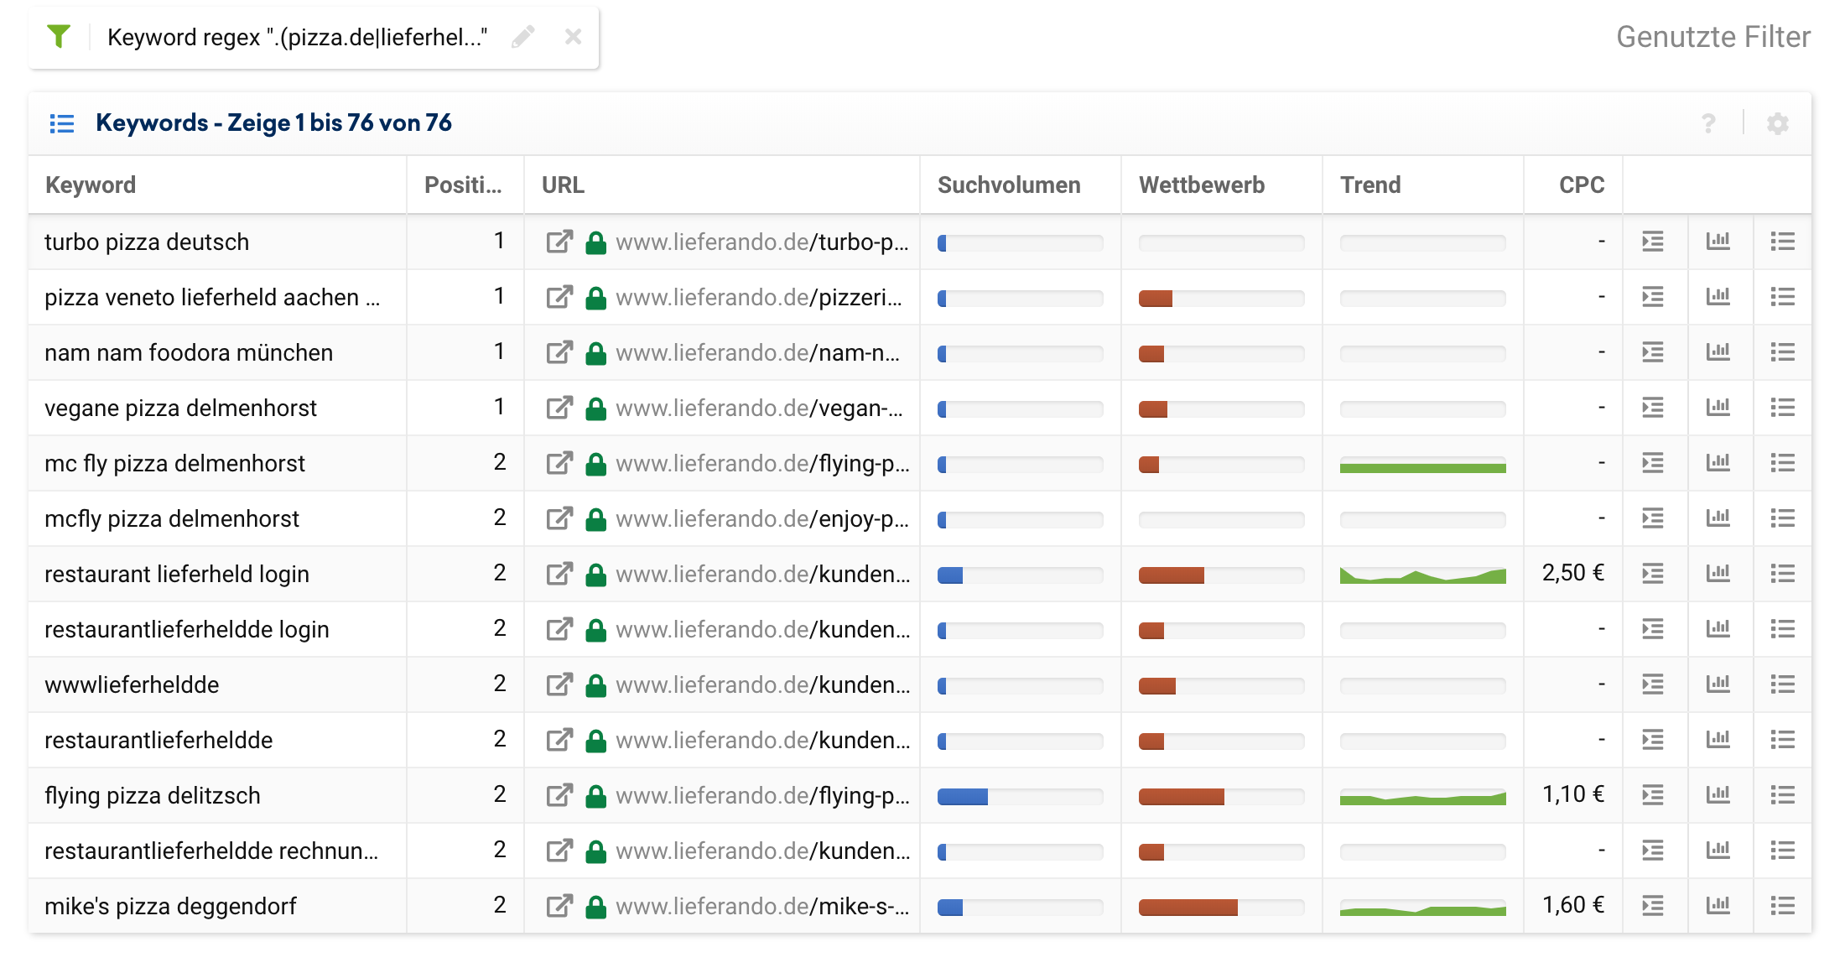Show chart icon for flying pizza delitzsch
Screen dimensions: 1845x973
[1718, 795]
